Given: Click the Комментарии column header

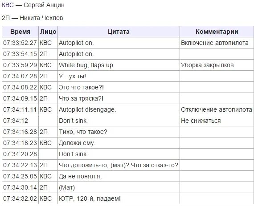Looking at the screenshot, I should (x=217, y=32).
